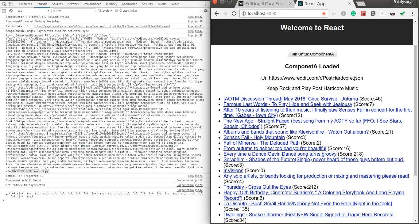Open the All levels log filter dropdown
The width and height of the screenshot is (419, 224).
coord(104,10)
